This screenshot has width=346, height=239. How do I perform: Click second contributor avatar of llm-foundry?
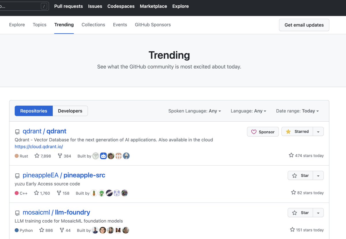pyautogui.click(x=103, y=230)
